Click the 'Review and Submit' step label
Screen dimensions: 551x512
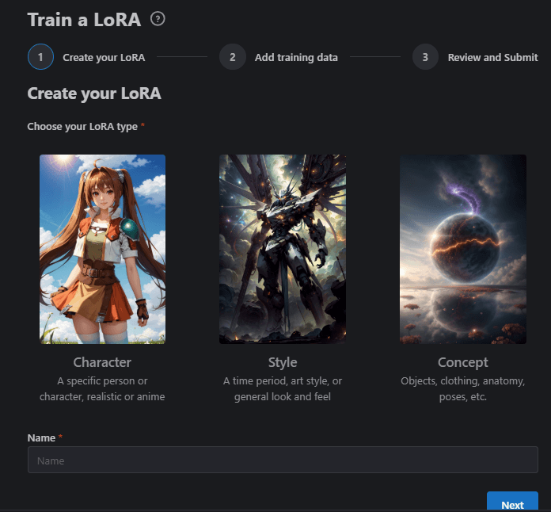(x=492, y=57)
